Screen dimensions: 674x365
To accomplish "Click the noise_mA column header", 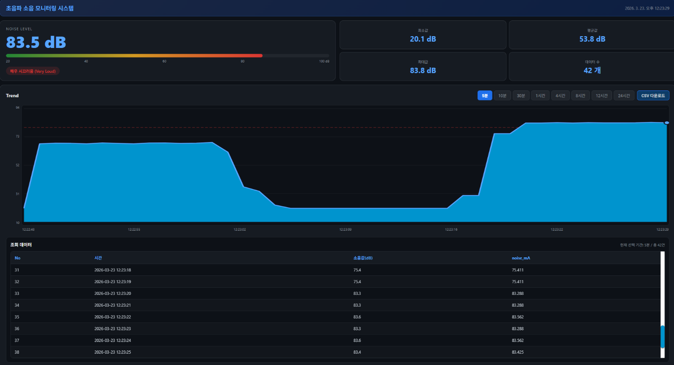I will click(x=521, y=258).
